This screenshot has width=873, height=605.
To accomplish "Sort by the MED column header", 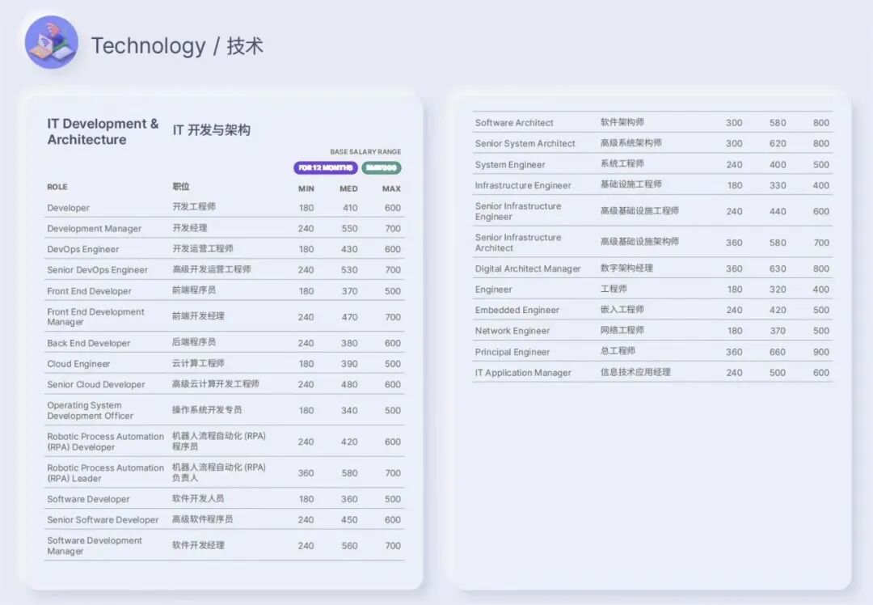I will 348,187.
